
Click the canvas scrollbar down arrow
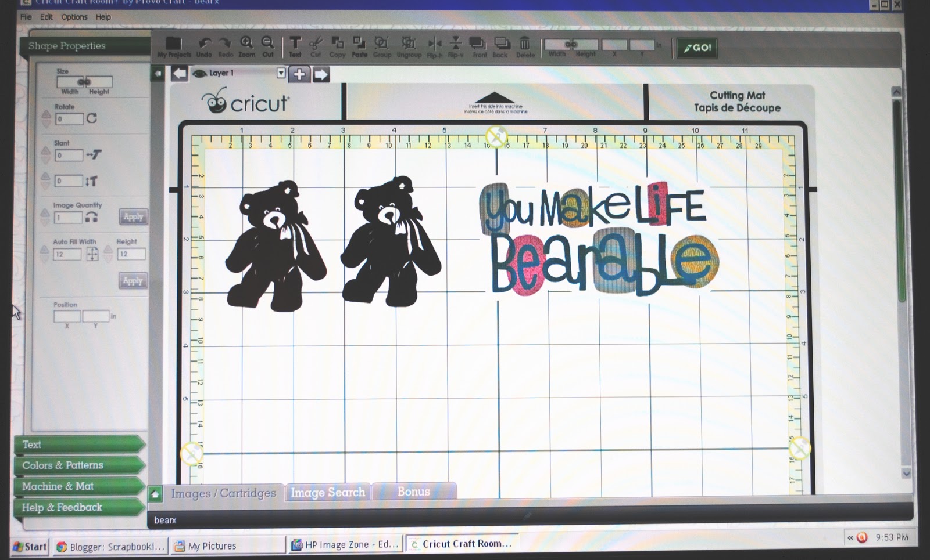[906, 474]
